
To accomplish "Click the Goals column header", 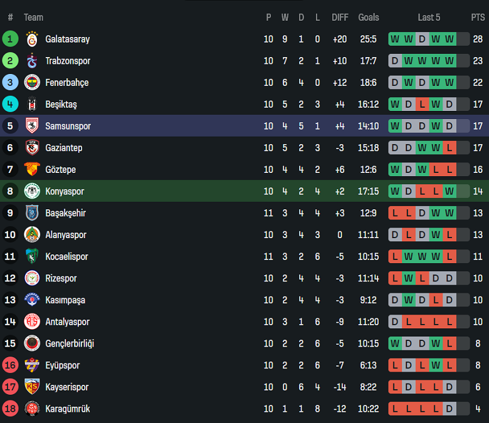I will (369, 18).
